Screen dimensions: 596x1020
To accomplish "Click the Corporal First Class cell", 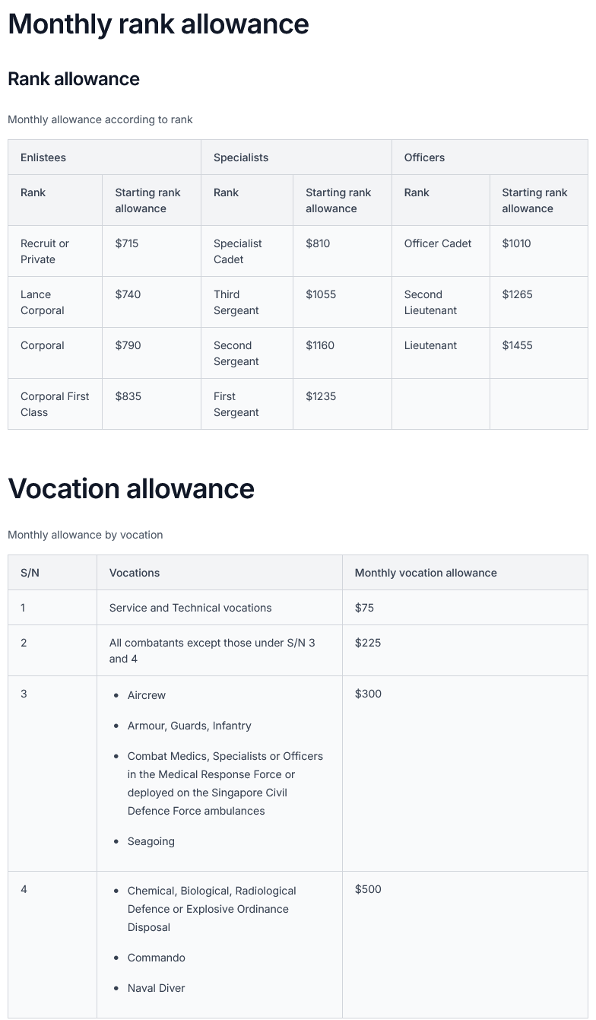I will [55, 404].
